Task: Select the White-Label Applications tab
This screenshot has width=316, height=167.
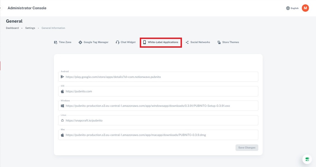Action: (x=161, y=42)
